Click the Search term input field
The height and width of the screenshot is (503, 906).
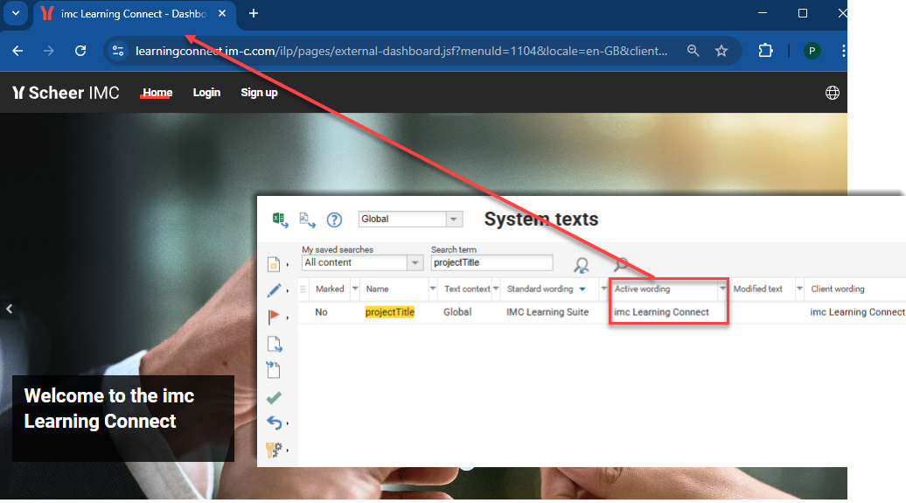(x=491, y=262)
